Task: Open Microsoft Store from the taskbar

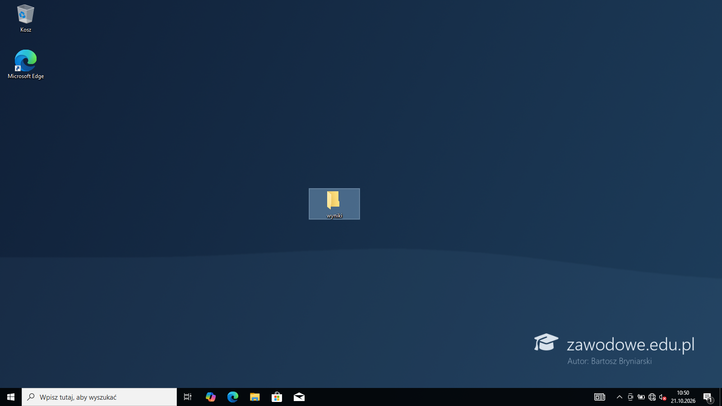Action: [277, 397]
